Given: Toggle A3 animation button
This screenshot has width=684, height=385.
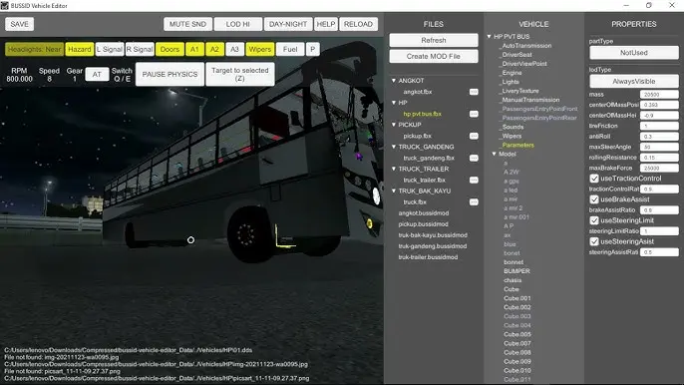Looking at the screenshot, I should (234, 49).
